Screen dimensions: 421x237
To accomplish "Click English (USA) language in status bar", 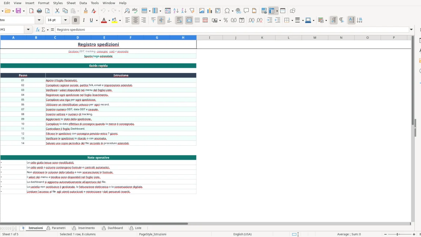I will coord(242,234).
